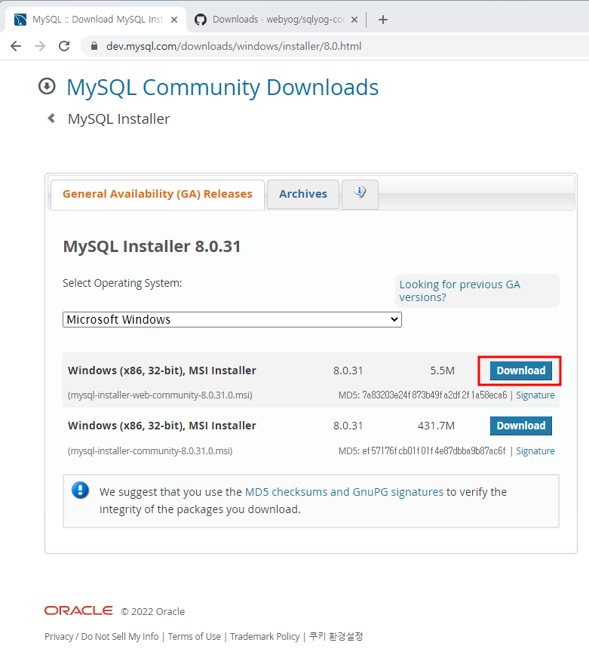This screenshot has width=589, height=658.
Task: Click the MySQL Installer 8.0.31 heading
Action: point(152,246)
